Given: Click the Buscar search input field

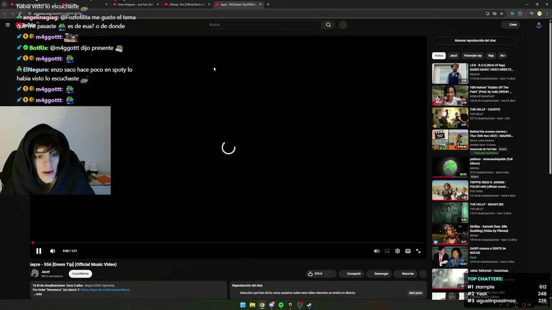Looking at the screenshot, I should (263, 25).
